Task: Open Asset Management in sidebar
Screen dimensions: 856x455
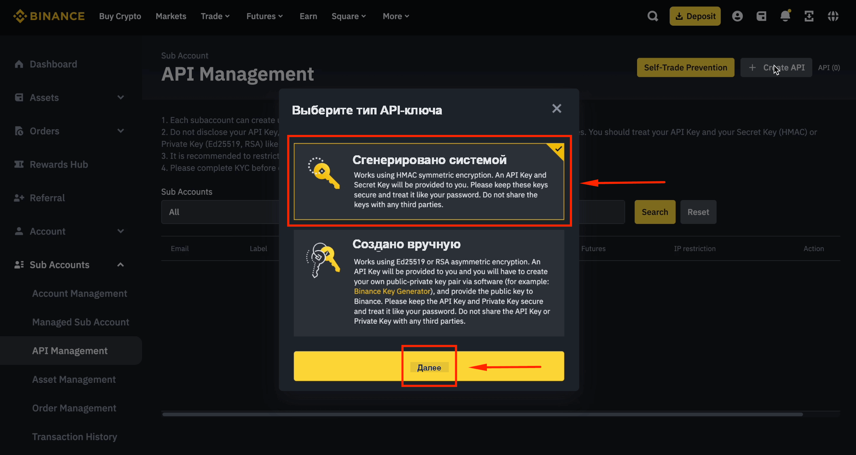Action: click(x=74, y=380)
